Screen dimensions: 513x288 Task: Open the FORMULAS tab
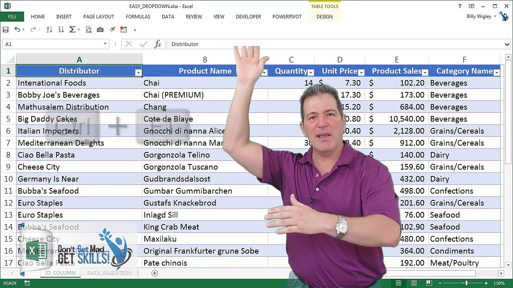pyautogui.click(x=138, y=17)
